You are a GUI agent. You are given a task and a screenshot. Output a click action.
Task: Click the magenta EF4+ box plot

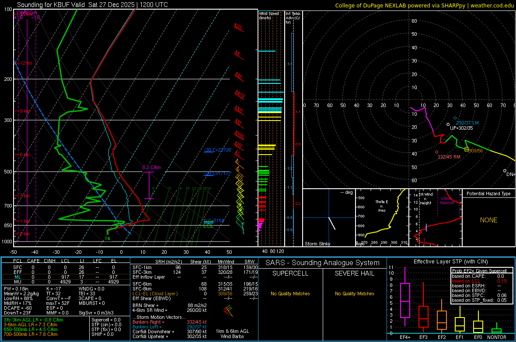(x=405, y=300)
